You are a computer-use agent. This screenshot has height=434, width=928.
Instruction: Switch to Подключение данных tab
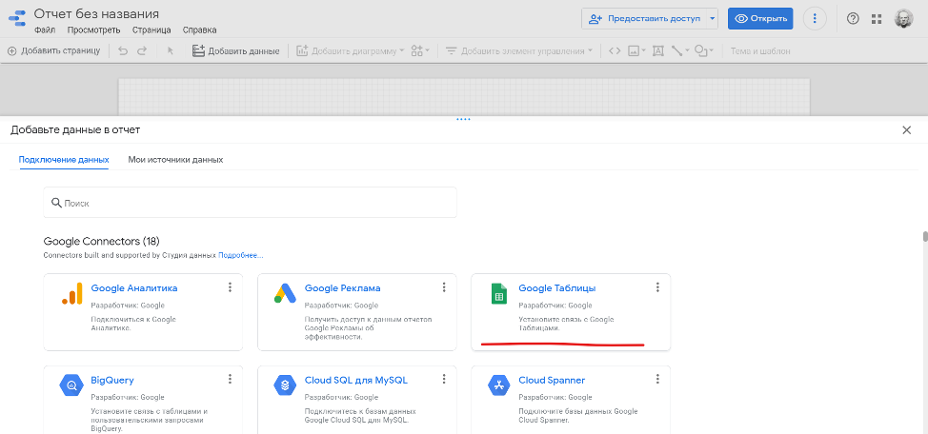click(x=64, y=160)
